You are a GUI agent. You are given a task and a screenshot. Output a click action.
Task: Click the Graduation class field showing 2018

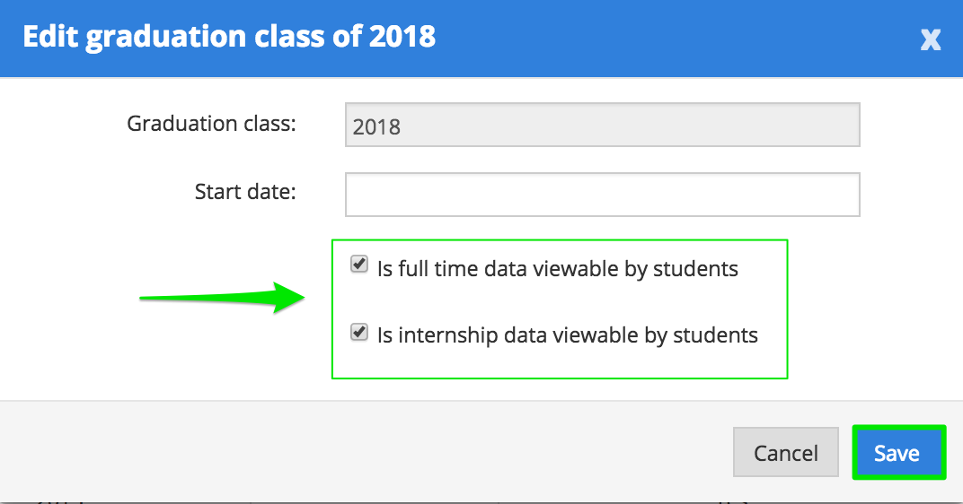[x=602, y=125]
